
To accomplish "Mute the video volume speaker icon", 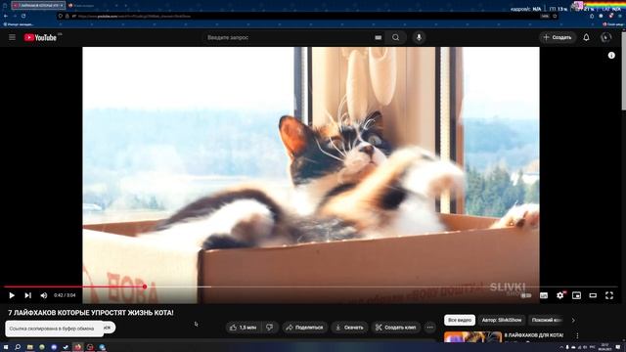I will [43, 295].
